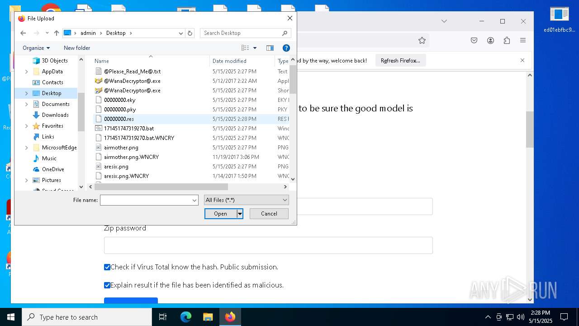The height and width of the screenshot is (326, 579).
Task: Open Firefox application menu
Action: (523, 40)
